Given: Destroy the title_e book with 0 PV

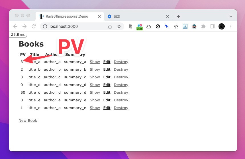Looking at the screenshot, I should pyautogui.click(x=121, y=100).
